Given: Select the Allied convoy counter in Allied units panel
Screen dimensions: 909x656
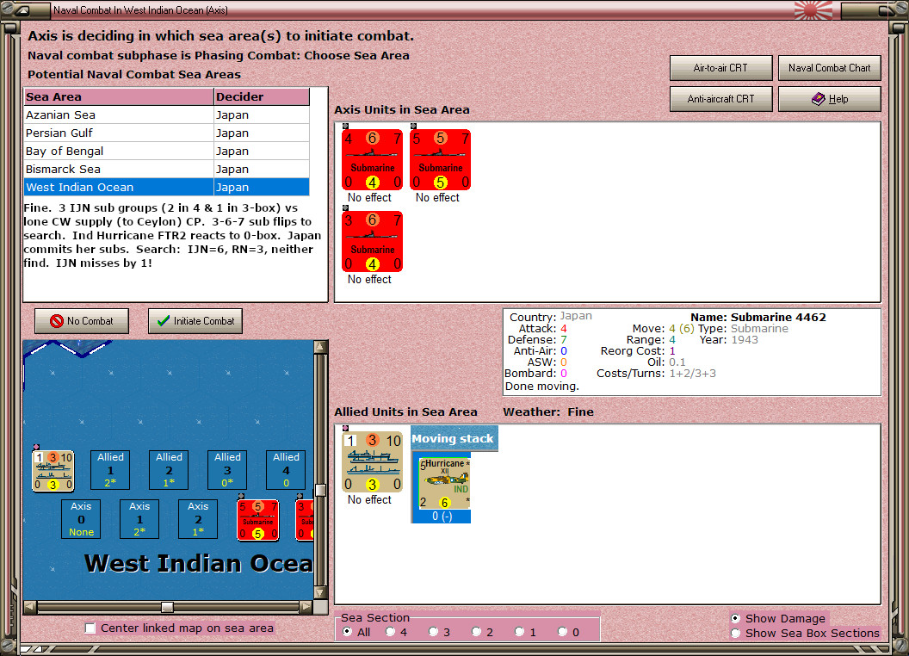Looking at the screenshot, I should tap(372, 461).
